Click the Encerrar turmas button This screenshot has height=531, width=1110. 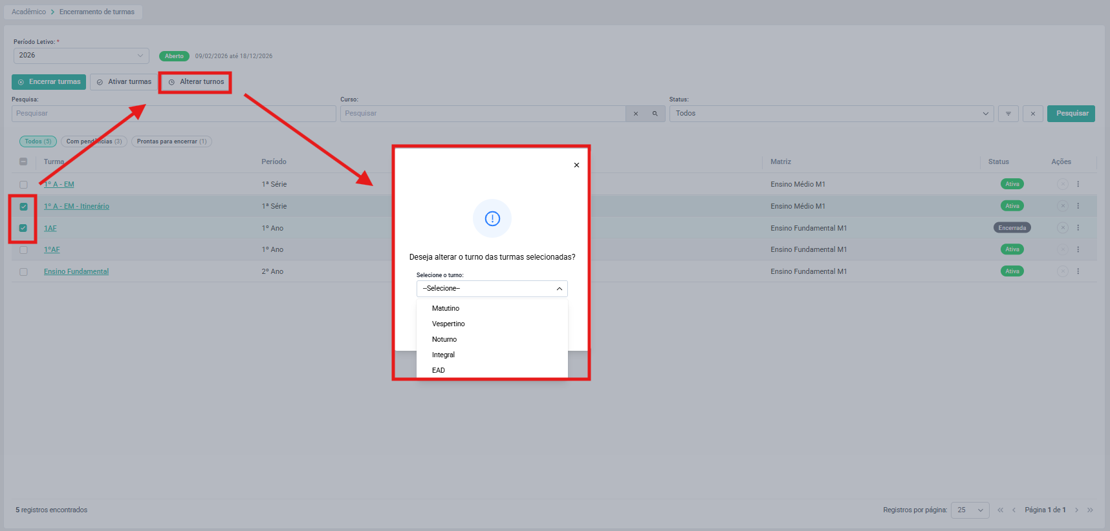click(49, 82)
